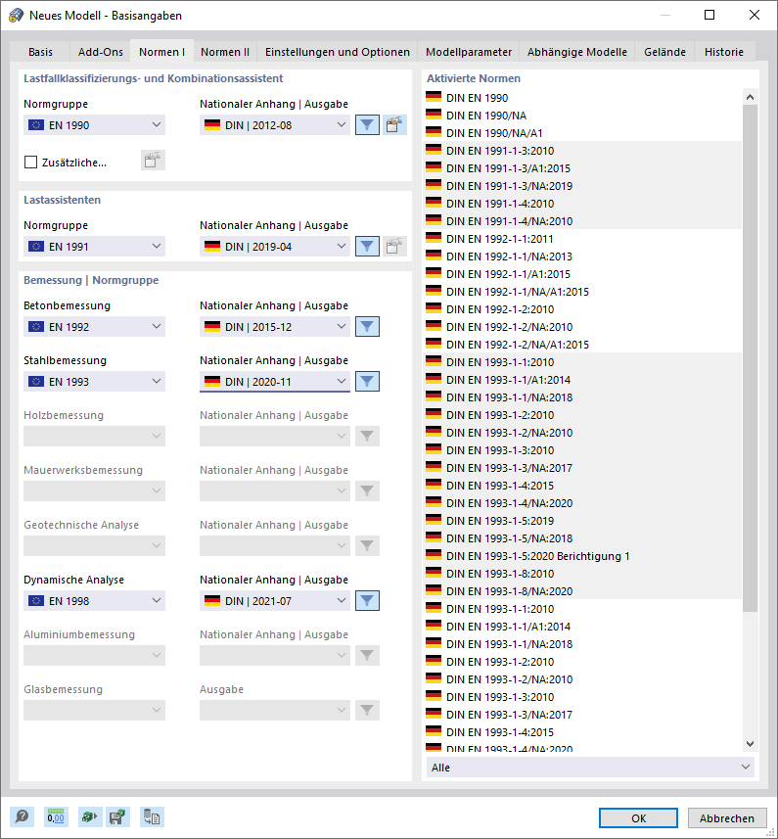Open the DIN | 2019-04 national annex dropdown
The width and height of the screenshot is (778, 839).
tap(275, 247)
